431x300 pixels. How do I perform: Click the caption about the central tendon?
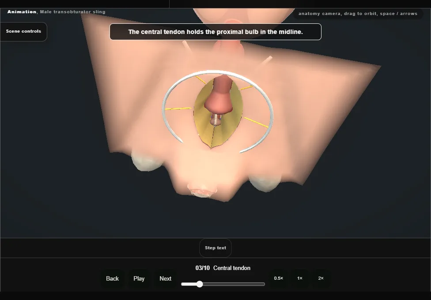[x=215, y=32]
